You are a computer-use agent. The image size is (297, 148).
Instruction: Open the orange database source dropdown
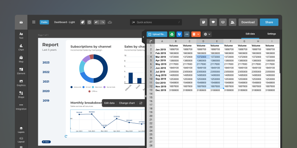[x=196, y=34]
